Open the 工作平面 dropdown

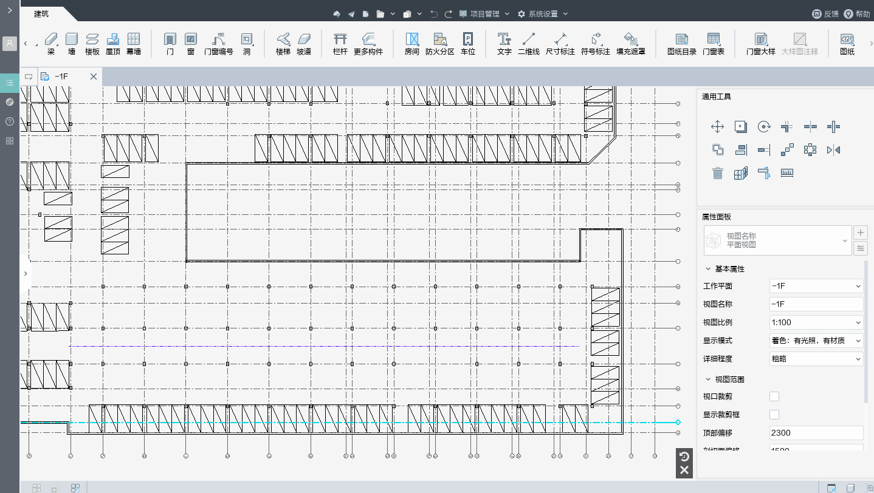pyautogui.click(x=816, y=286)
